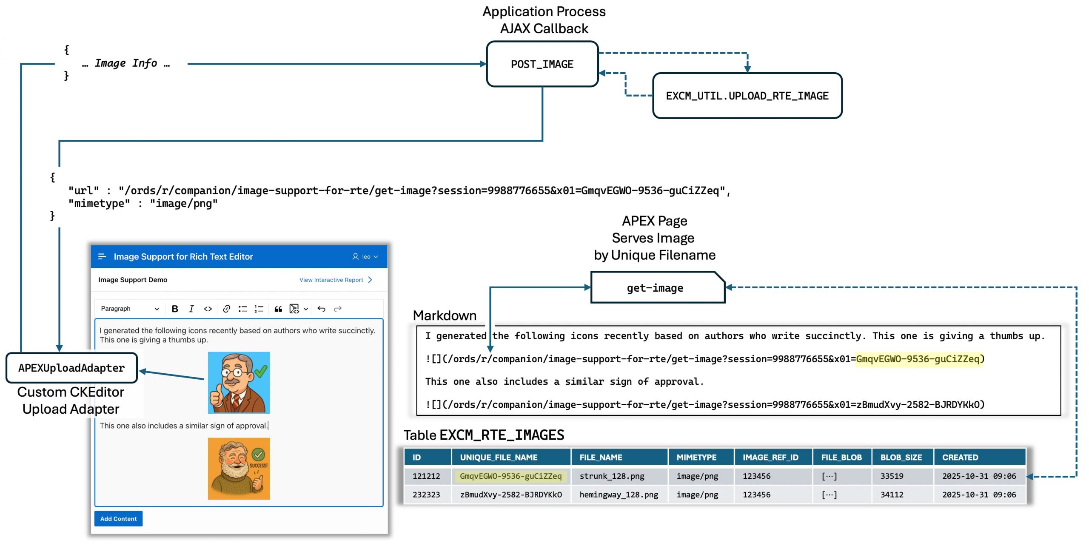Expand the code block language dropdown arrow

point(306,309)
